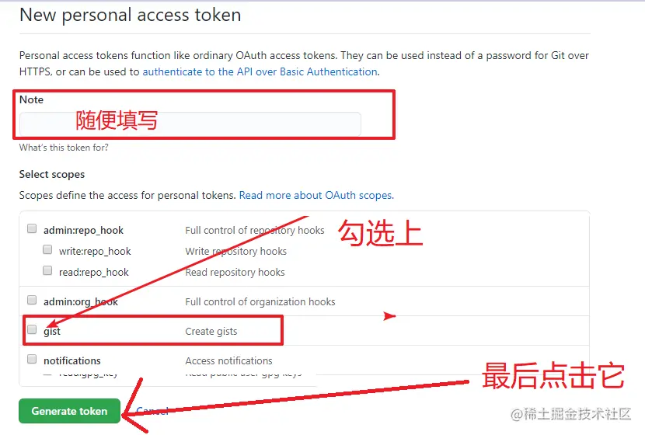This screenshot has height=435, width=645.
Task: Click the 'write:repo_hook' label text
Action: [95, 251]
